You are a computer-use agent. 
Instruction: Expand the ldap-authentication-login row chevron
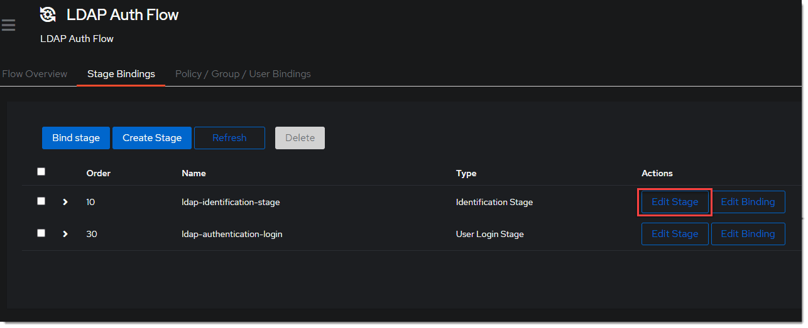pos(65,234)
